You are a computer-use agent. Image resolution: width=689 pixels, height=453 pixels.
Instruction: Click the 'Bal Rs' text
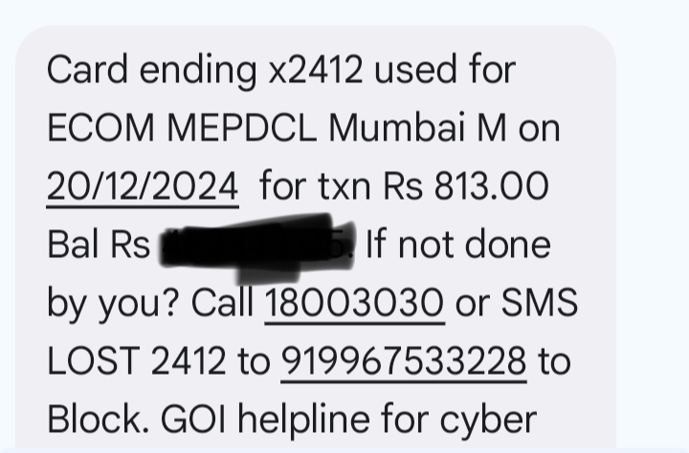point(99,245)
